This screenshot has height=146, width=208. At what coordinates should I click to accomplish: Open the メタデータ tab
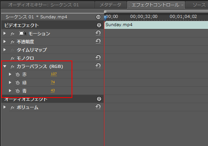[111, 5]
